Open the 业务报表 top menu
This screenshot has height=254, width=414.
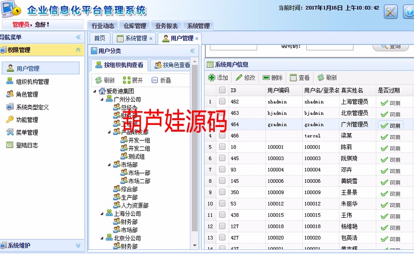[166, 26]
